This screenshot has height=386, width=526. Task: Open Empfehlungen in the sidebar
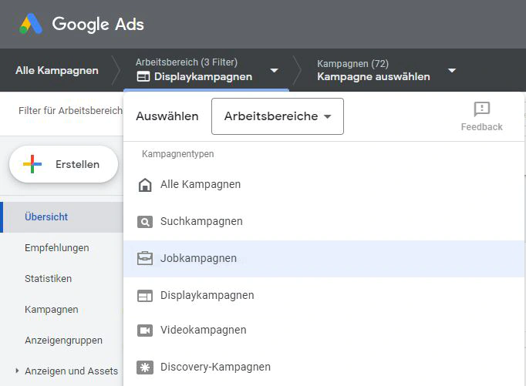57,248
